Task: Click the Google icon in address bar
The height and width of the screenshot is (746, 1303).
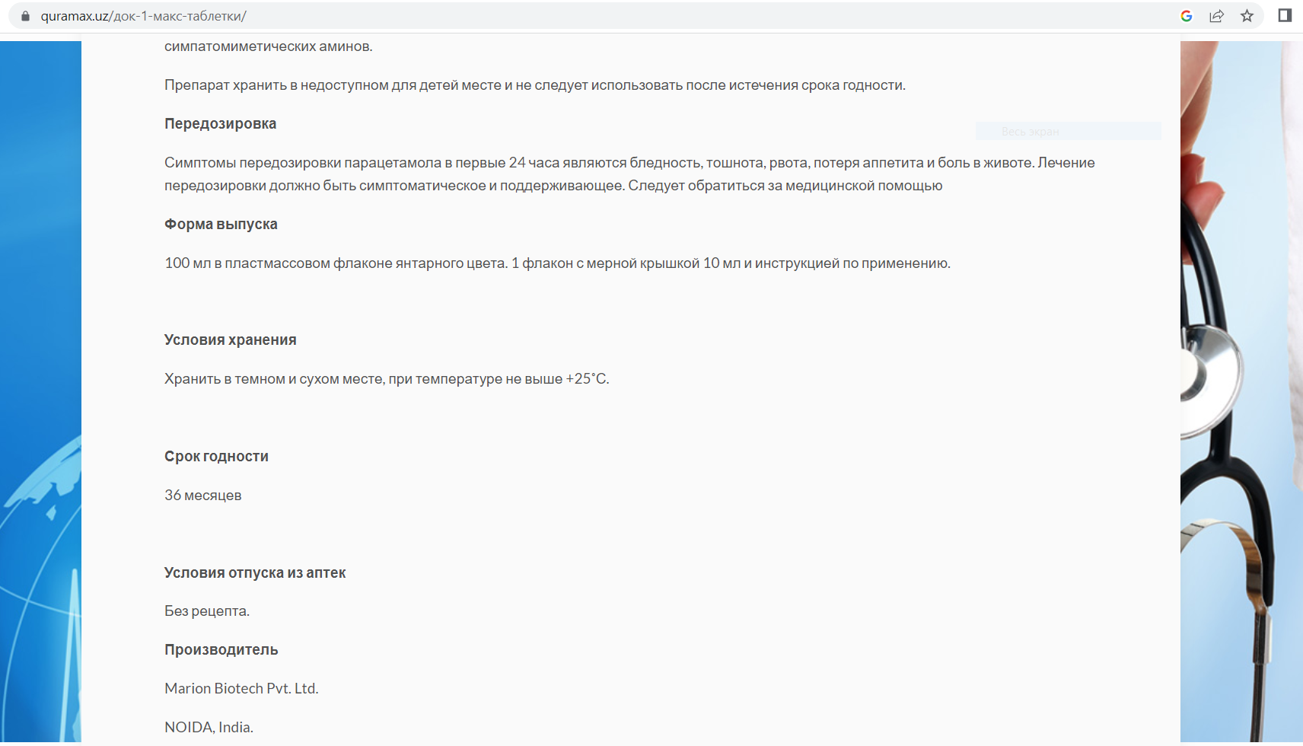Action: [x=1186, y=16]
